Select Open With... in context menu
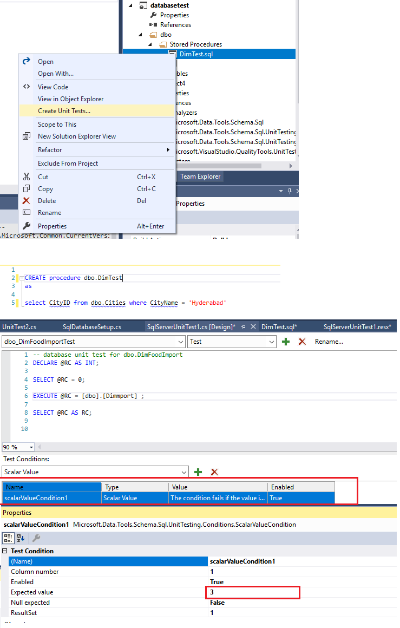Image resolution: width=400 pixels, height=628 pixels. click(56, 73)
